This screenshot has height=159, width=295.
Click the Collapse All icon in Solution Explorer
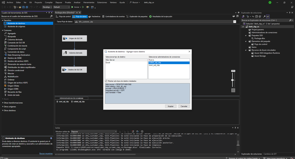coord(257,17)
